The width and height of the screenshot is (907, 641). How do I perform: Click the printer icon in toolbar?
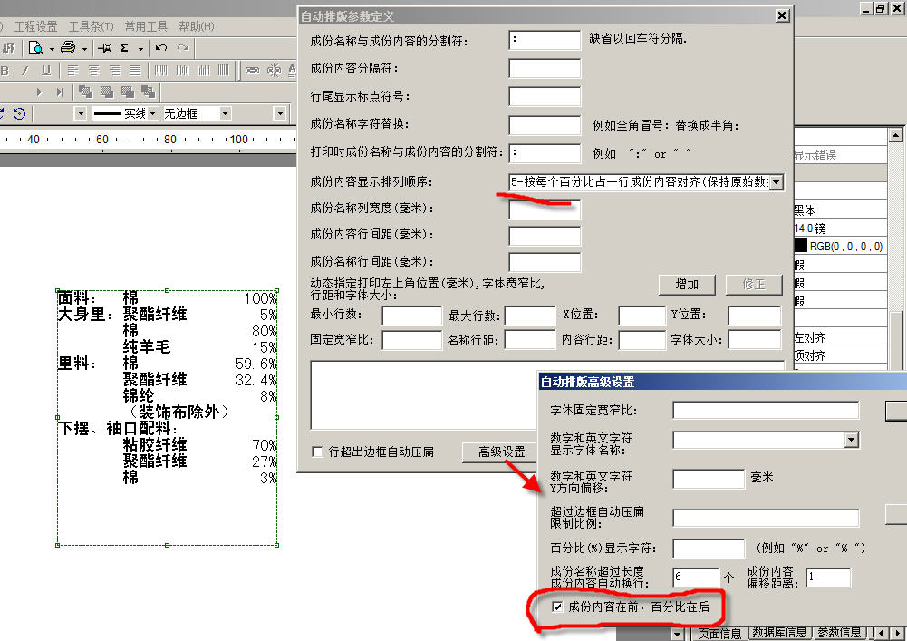[x=68, y=48]
